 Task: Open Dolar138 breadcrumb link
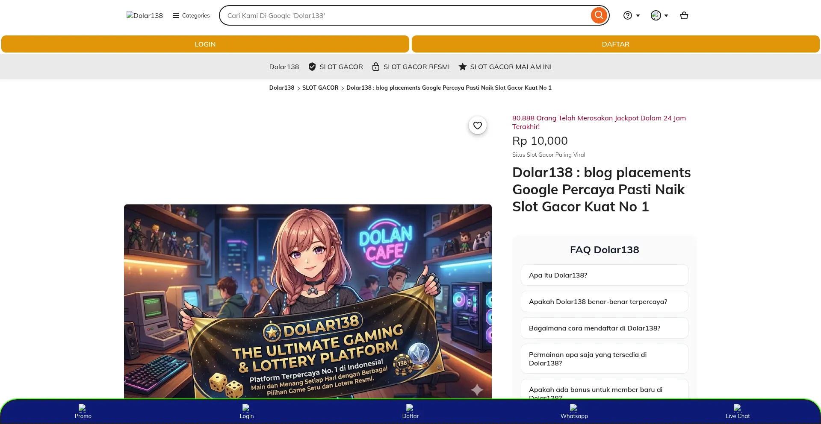coord(282,88)
